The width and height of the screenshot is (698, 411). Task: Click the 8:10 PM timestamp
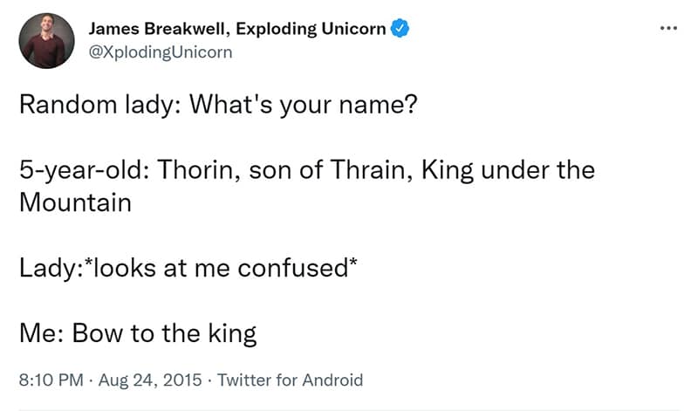pos(51,380)
